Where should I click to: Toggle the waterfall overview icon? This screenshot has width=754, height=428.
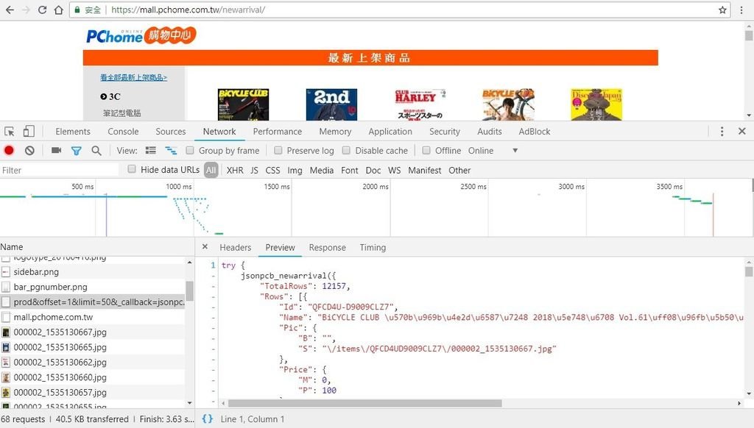(x=171, y=150)
